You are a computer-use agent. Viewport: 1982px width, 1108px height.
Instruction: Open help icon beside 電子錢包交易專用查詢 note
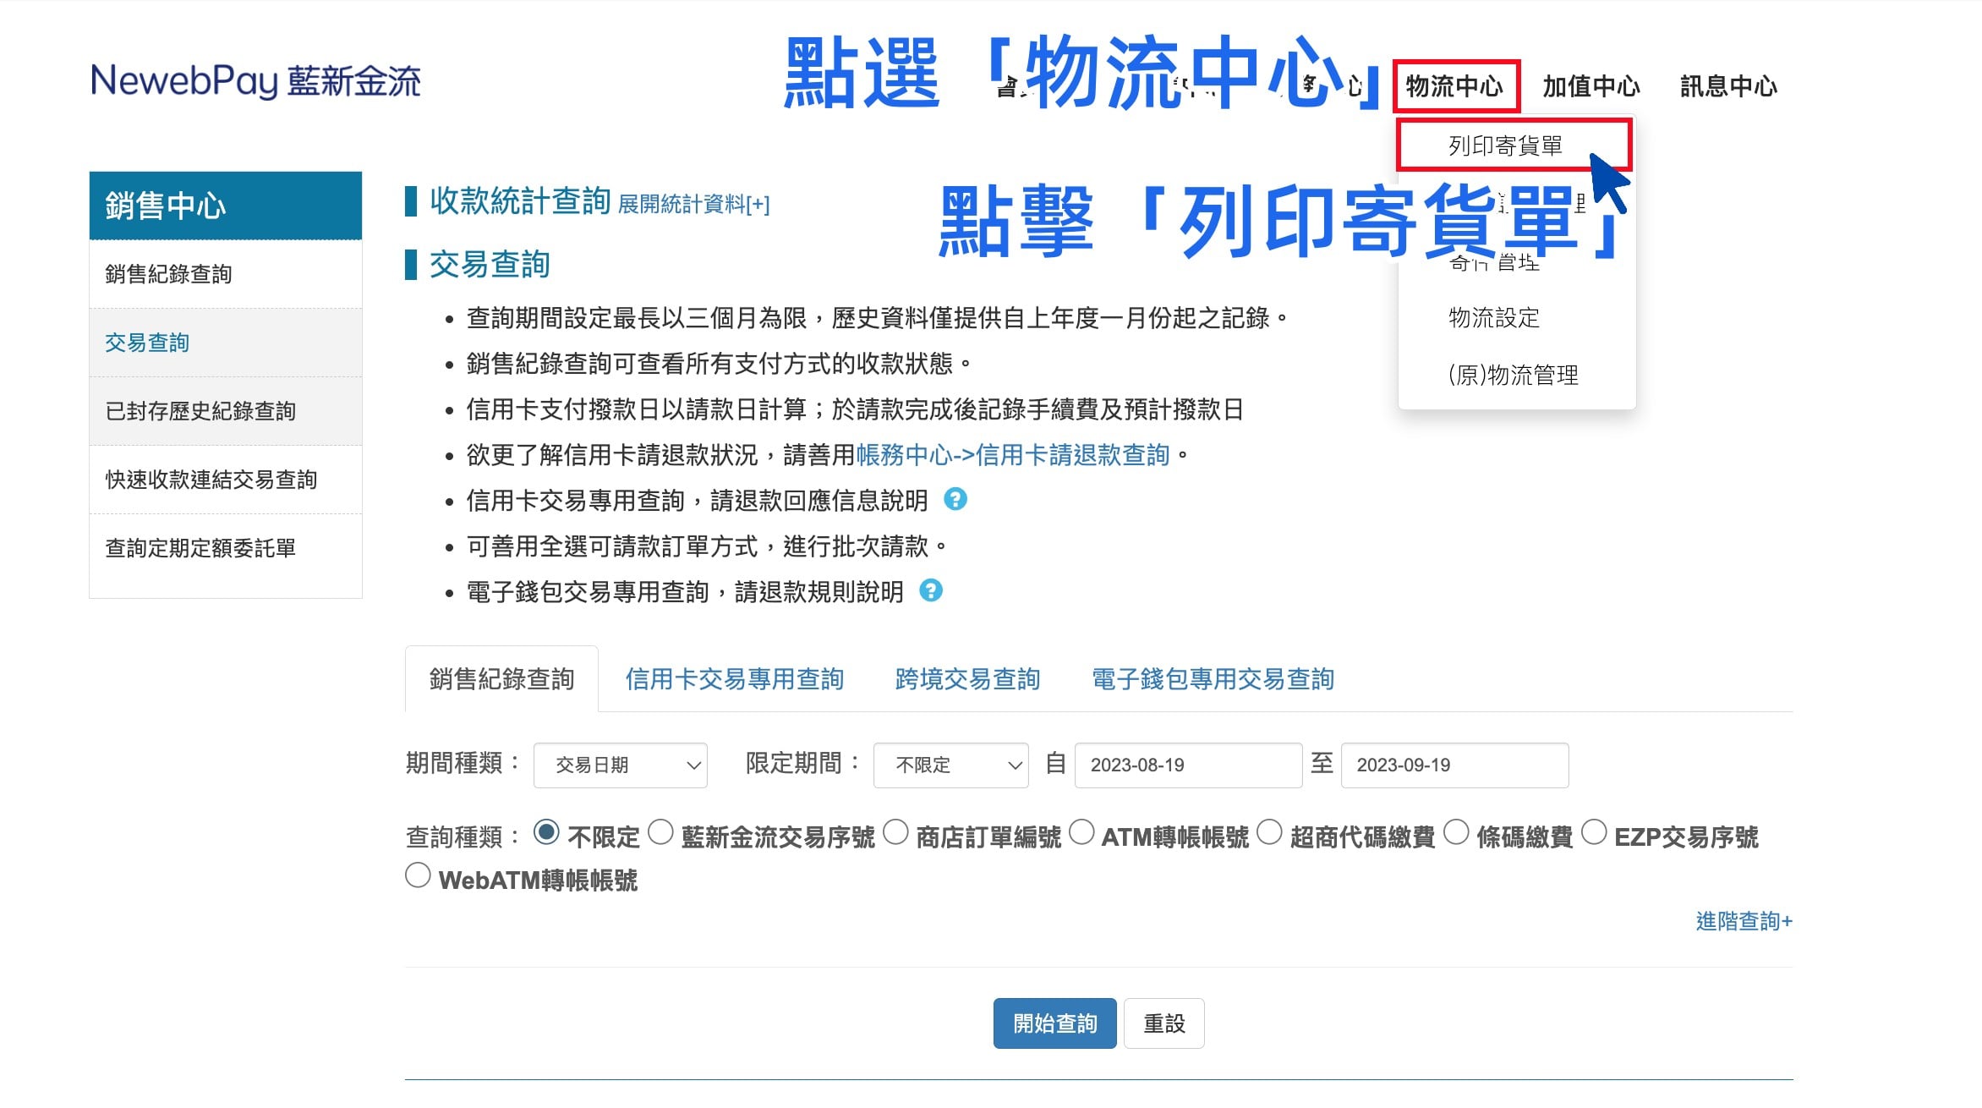931,590
